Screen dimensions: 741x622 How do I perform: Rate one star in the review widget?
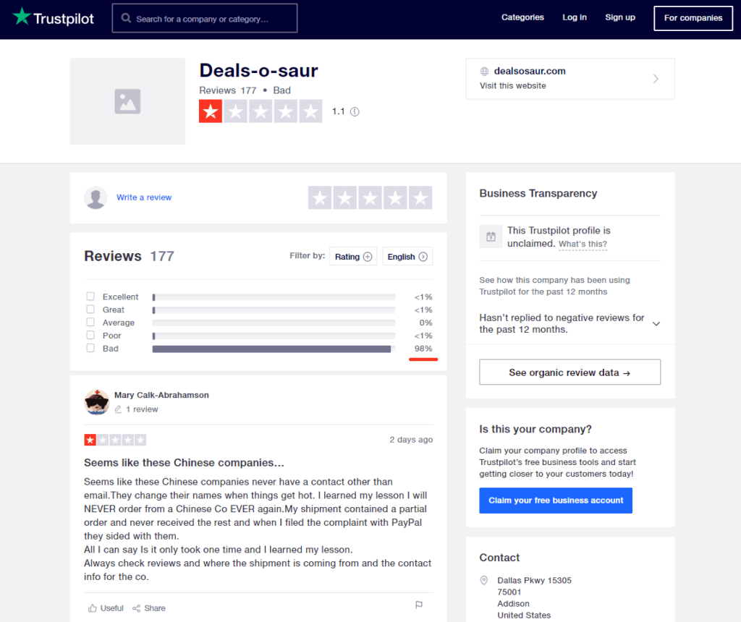coord(320,198)
